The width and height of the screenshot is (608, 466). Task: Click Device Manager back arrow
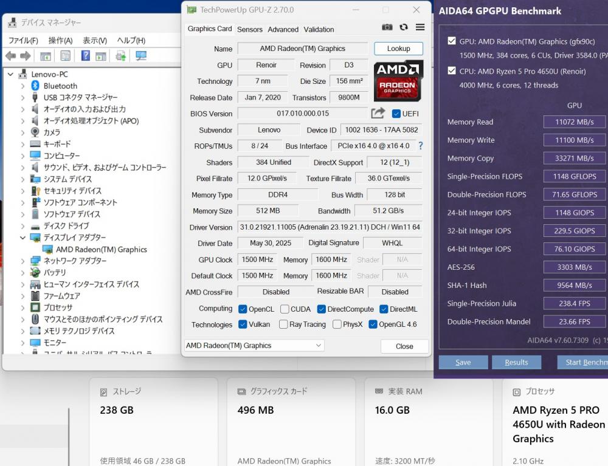click(x=10, y=56)
